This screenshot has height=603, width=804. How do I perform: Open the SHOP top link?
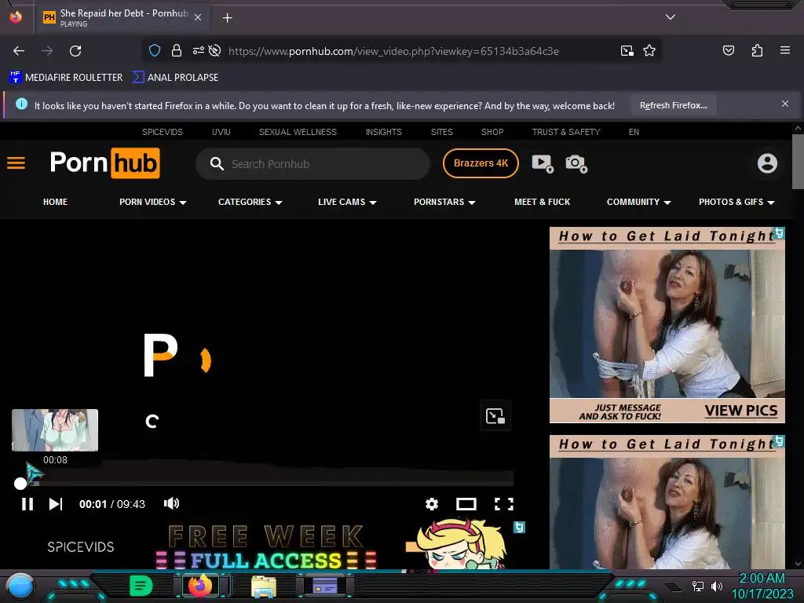click(x=492, y=132)
